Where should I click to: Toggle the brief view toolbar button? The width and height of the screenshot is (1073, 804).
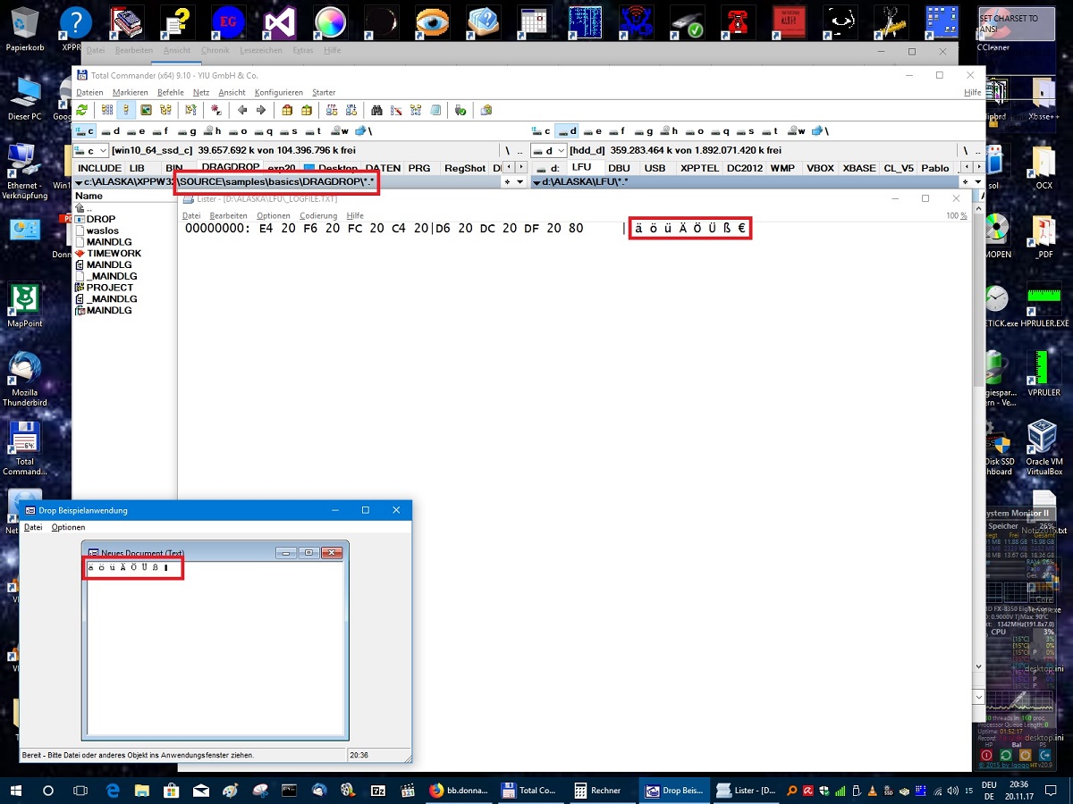tap(106, 110)
